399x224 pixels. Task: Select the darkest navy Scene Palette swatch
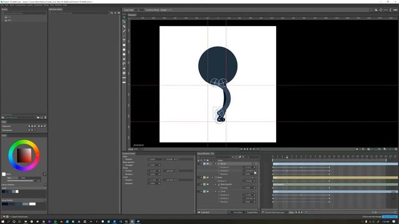5,203
